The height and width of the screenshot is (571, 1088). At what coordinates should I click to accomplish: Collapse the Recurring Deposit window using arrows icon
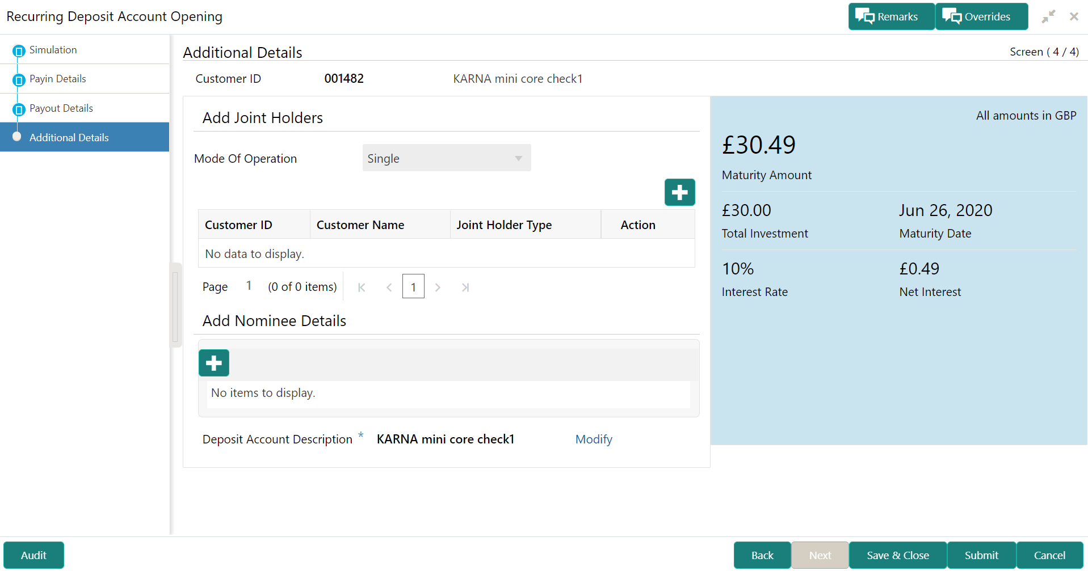coord(1048,16)
